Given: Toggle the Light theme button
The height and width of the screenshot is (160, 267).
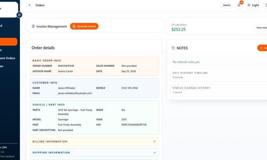Looking at the screenshot, I should (x=253, y=5).
